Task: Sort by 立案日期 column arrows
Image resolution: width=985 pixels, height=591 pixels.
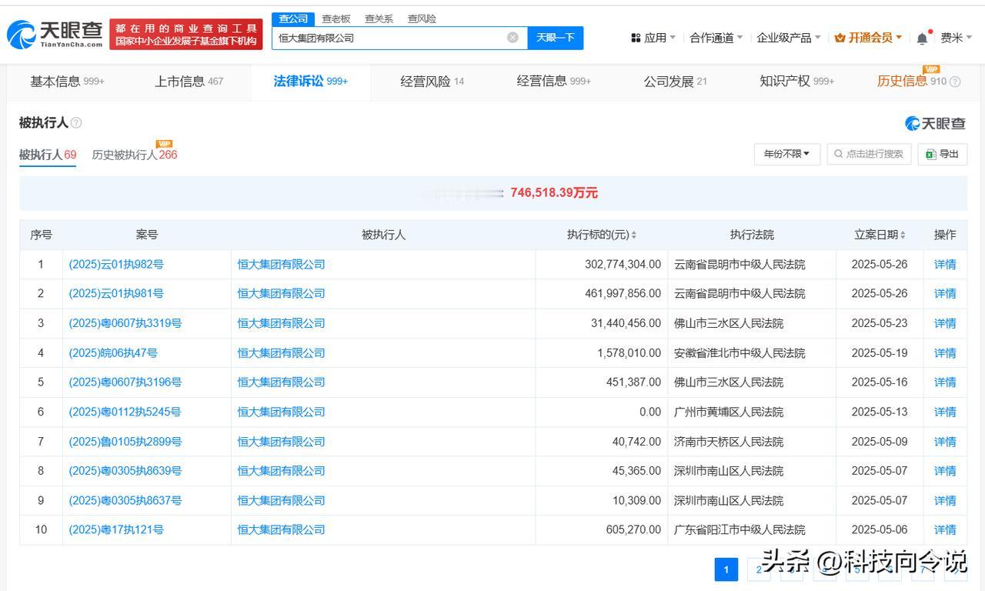Action: (x=903, y=235)
